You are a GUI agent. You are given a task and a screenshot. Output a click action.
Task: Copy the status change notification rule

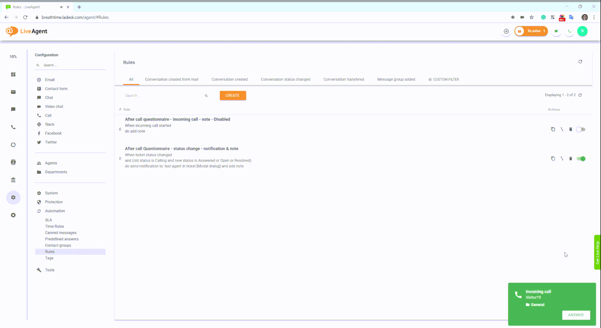[553, 159]
